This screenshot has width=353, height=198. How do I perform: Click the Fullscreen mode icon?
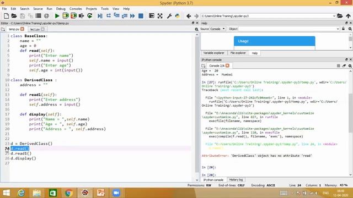(160, 16)
